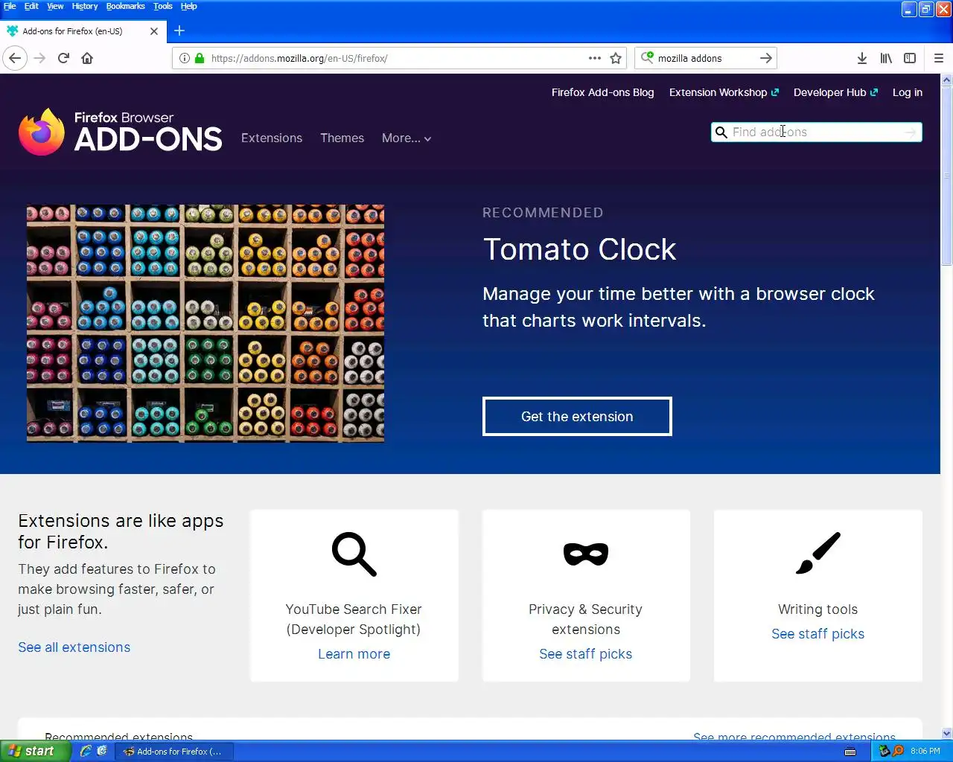The image size is (953, 762).
Task: Open the Bookmarks menu
Action: click(x=126, y=6)
